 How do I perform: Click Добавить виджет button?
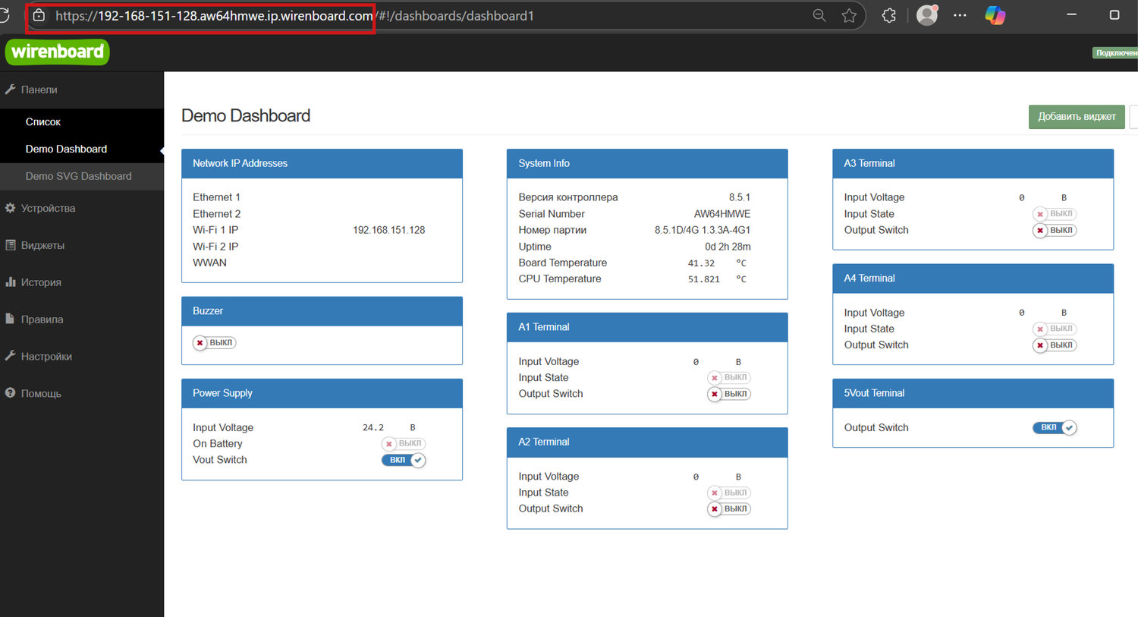[1077, 117]
